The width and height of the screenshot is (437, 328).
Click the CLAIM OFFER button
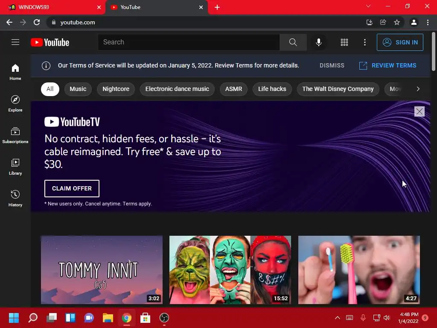(72, 188)
